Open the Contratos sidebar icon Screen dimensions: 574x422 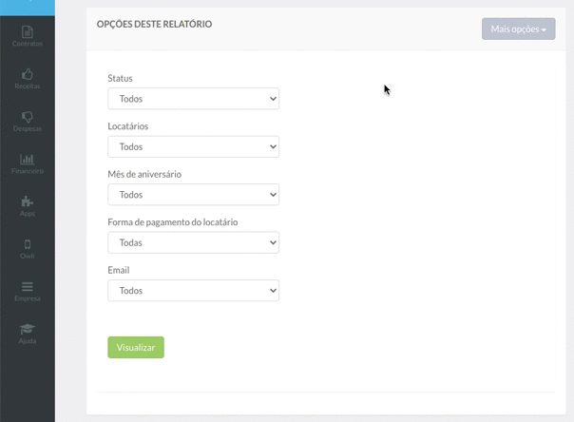point(28,32)
